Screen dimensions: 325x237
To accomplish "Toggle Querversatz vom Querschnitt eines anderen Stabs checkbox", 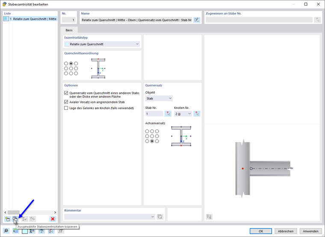I will pyautogui.click(x=66, y=93).
